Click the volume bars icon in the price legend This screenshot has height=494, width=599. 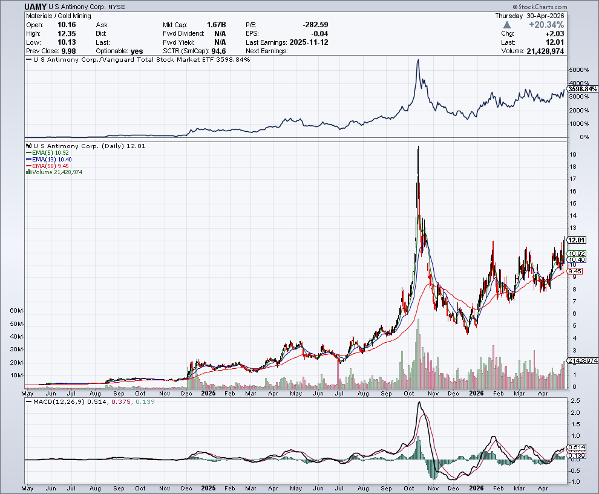[x=28, y=172]
